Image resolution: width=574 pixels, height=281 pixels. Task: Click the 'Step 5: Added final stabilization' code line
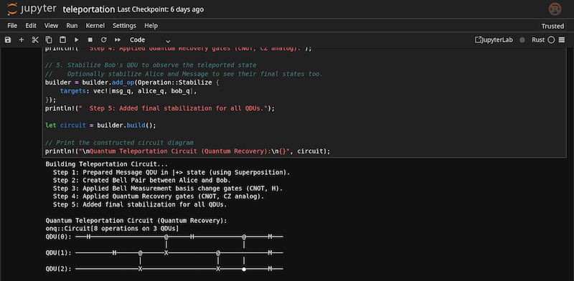click(160, 108)
